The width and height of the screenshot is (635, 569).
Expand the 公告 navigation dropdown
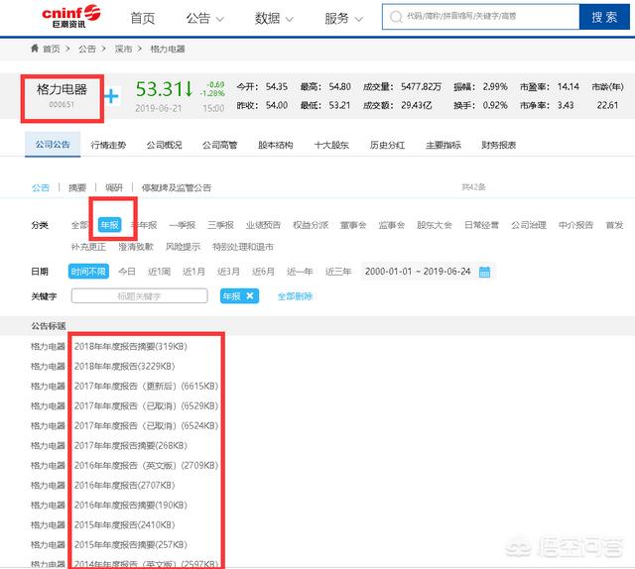coord(205,18)
